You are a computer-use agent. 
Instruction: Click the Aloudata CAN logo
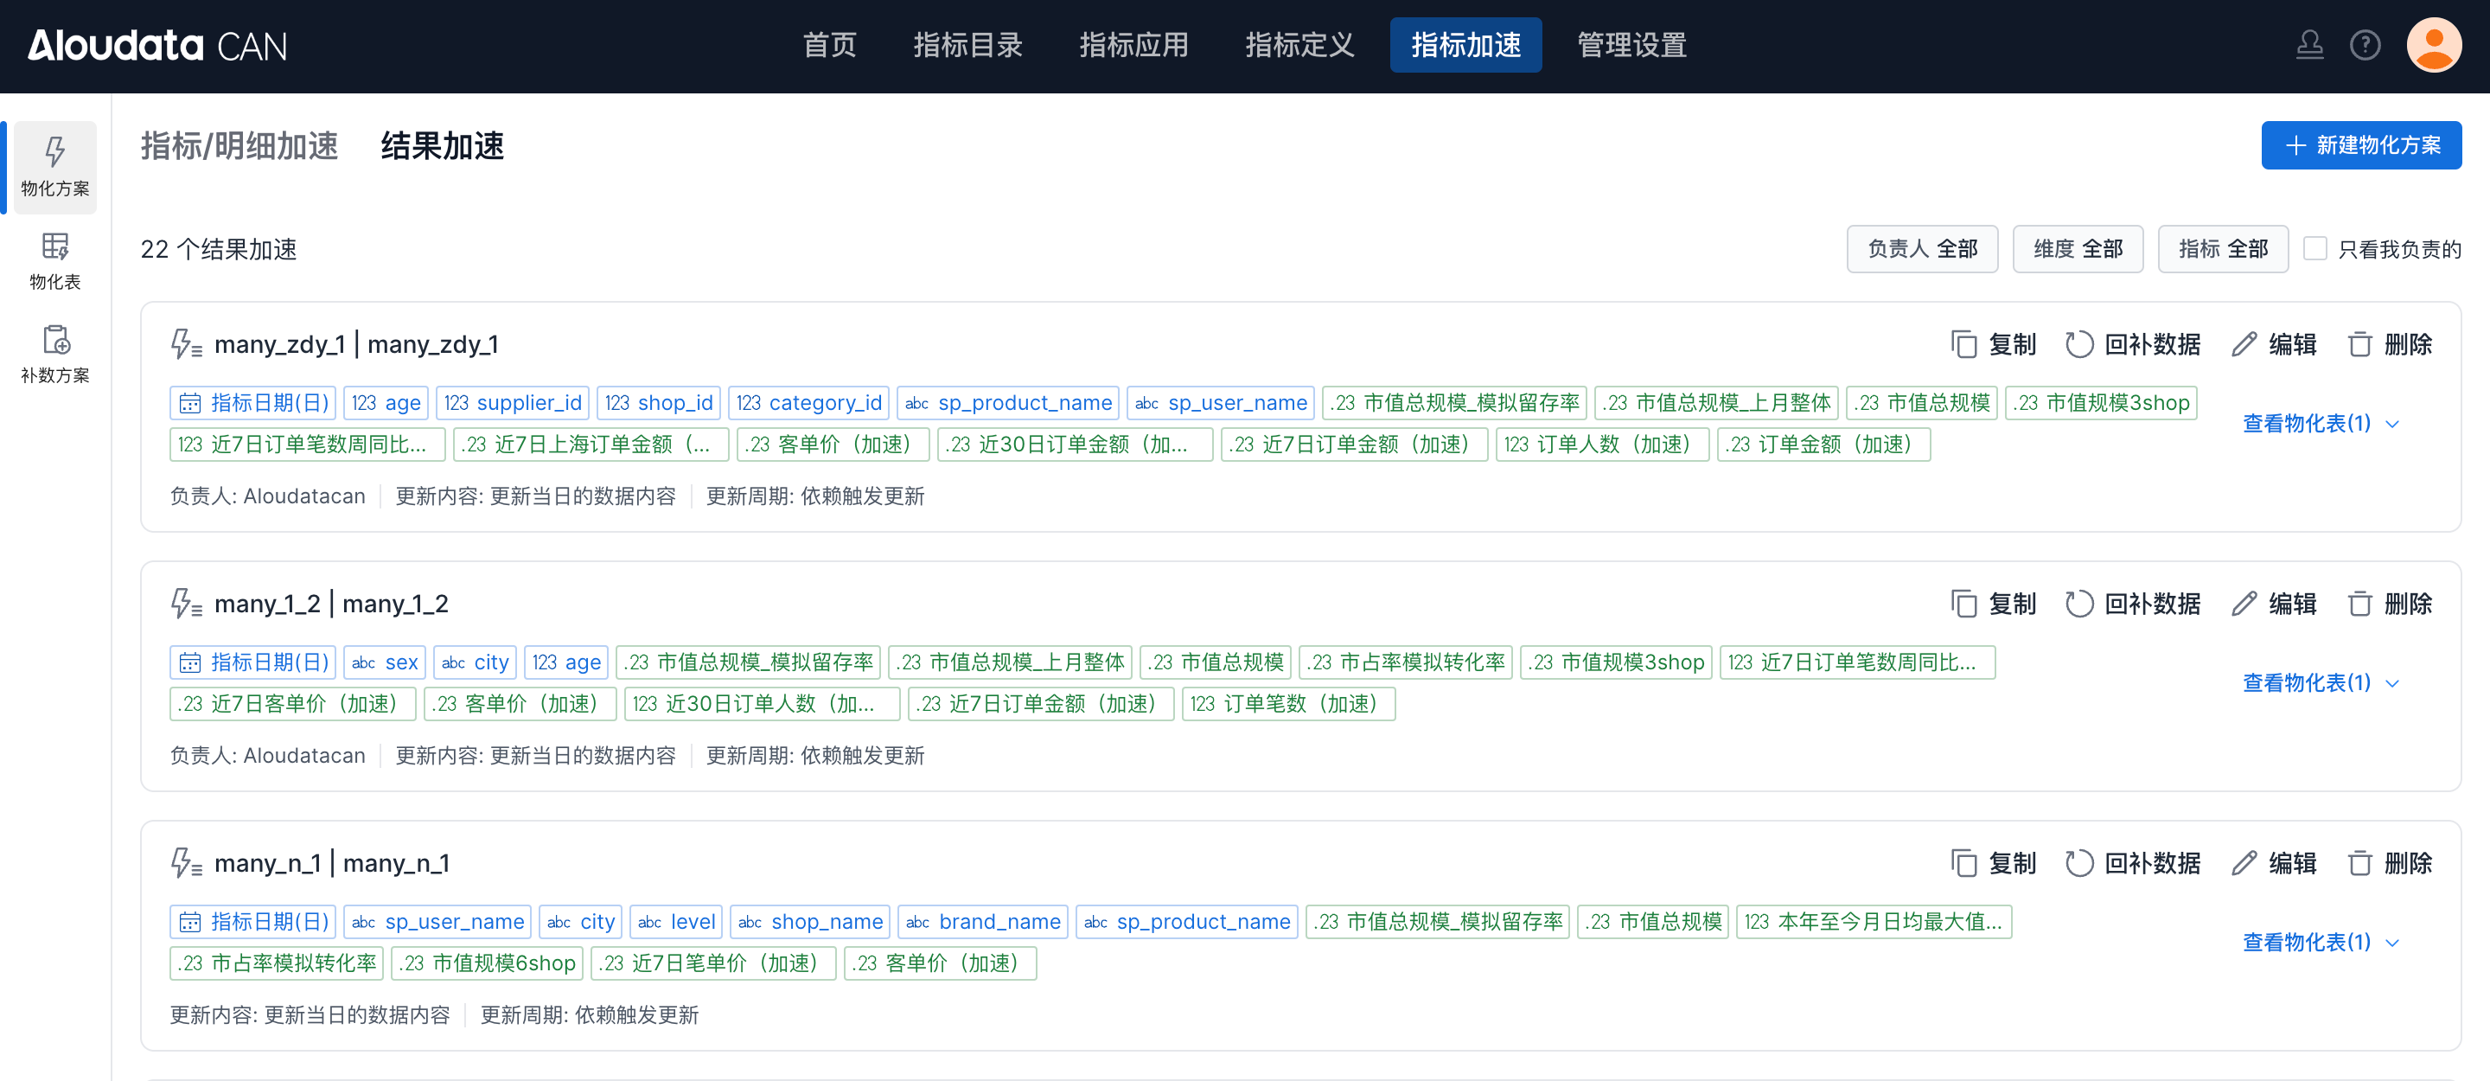coord(156,44)
